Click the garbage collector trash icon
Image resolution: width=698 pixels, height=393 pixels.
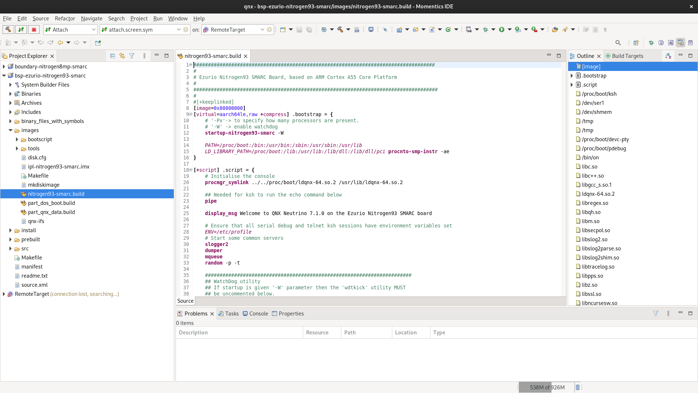pos(578,387)
